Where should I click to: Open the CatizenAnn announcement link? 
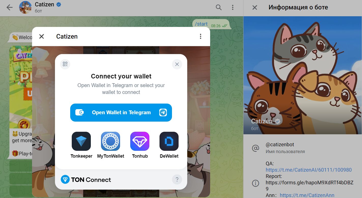click(307, 195)
